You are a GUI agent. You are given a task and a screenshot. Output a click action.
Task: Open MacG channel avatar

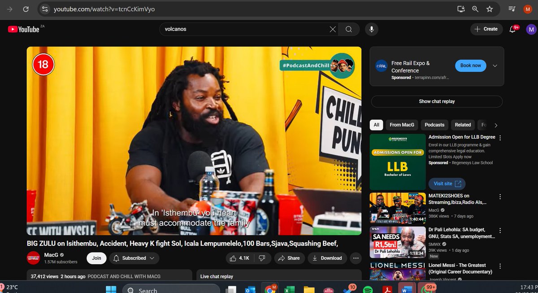(34, 258)
